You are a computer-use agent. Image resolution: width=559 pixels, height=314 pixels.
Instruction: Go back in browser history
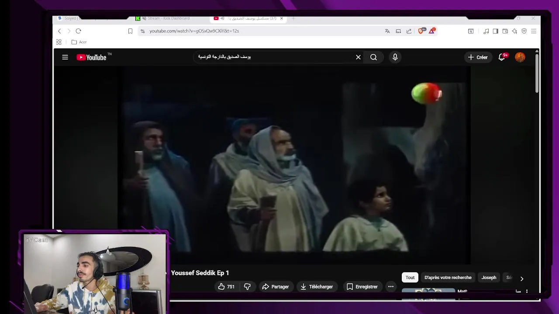(x=59, y=31)
